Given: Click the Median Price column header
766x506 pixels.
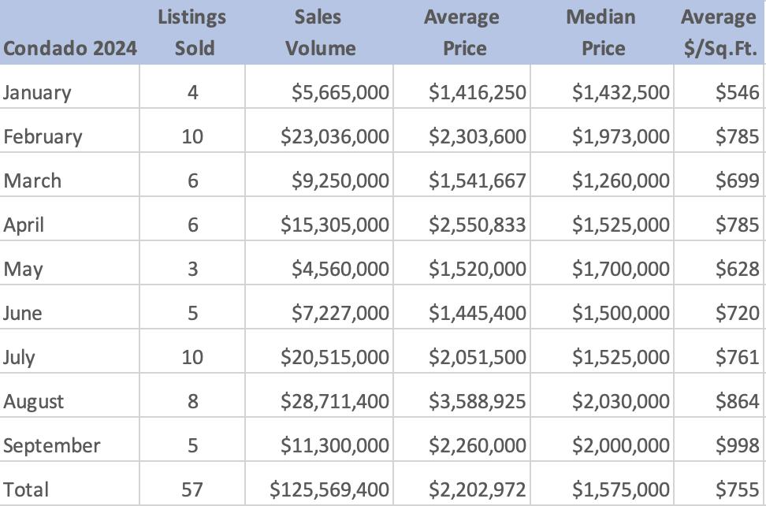Looking at the screenshot, I should click(602, 32).
